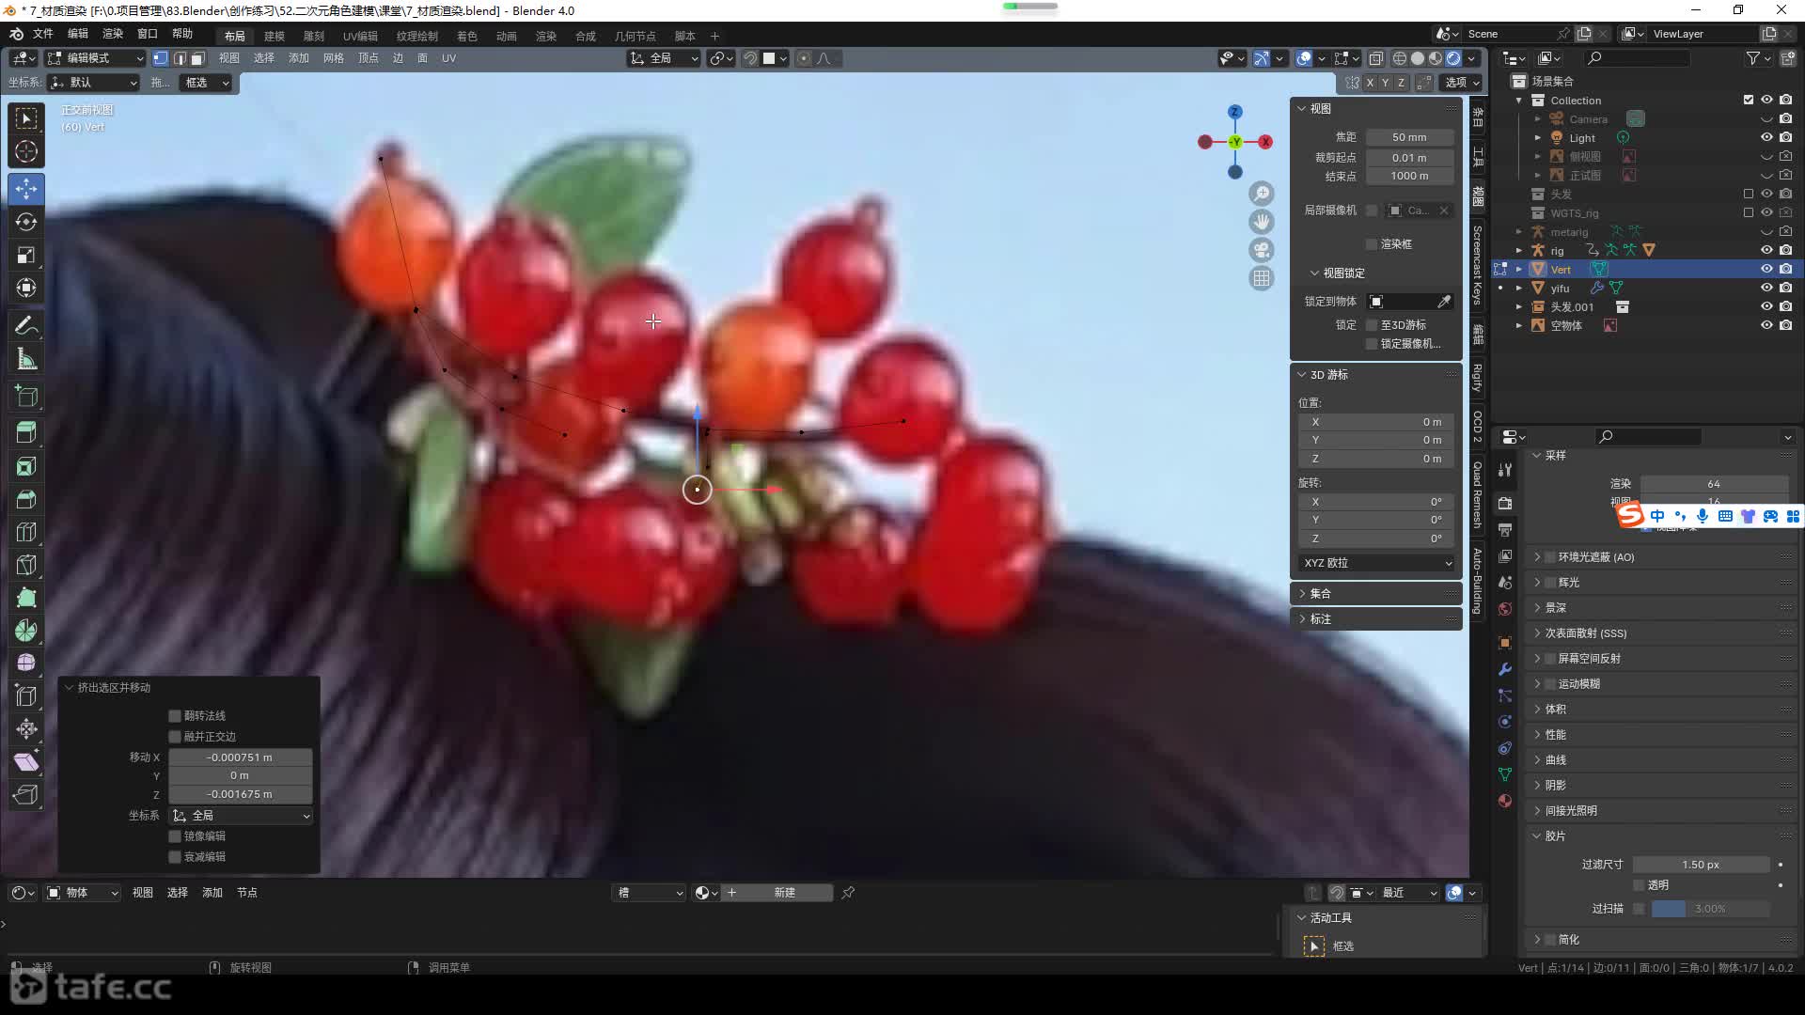The height and width of the screenshot is (1015, 1805).
Task: Select the Loop Cut tool
Action: (x=26, y=532)
